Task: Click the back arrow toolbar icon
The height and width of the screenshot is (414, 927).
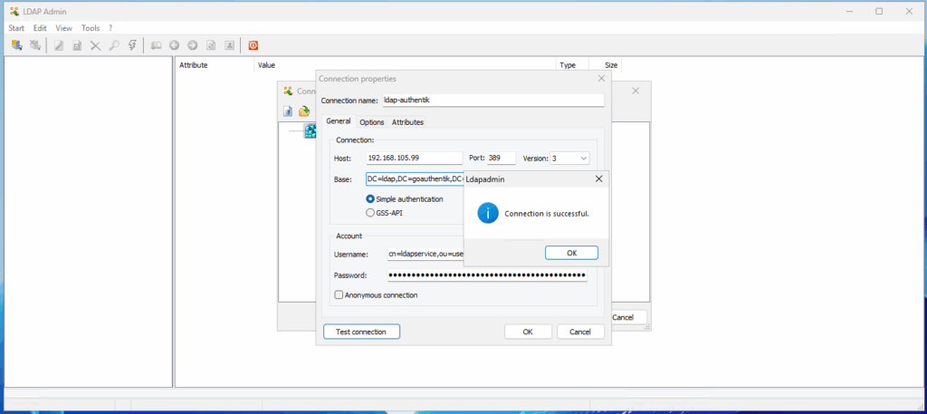Action: [x=174, y=44]
